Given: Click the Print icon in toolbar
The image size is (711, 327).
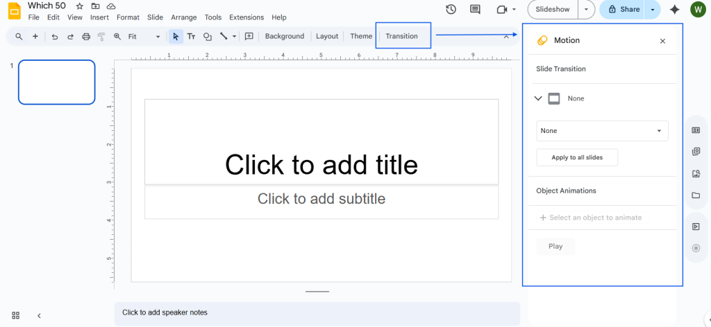Looking at the screenshot, I should pyautogui.click(x=86, y=37).
